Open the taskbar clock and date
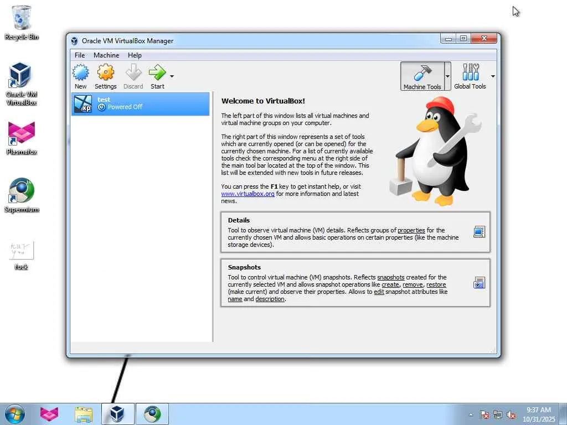 pos(539,414)
